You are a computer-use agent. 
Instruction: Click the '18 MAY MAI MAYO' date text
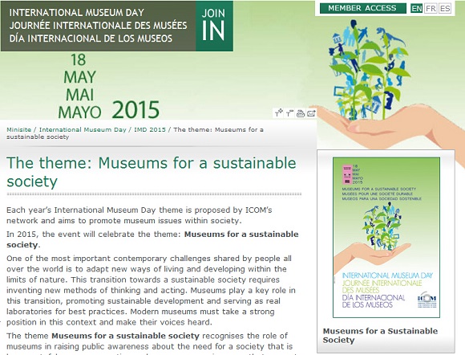pyautogui.click(x=79, y=86)
